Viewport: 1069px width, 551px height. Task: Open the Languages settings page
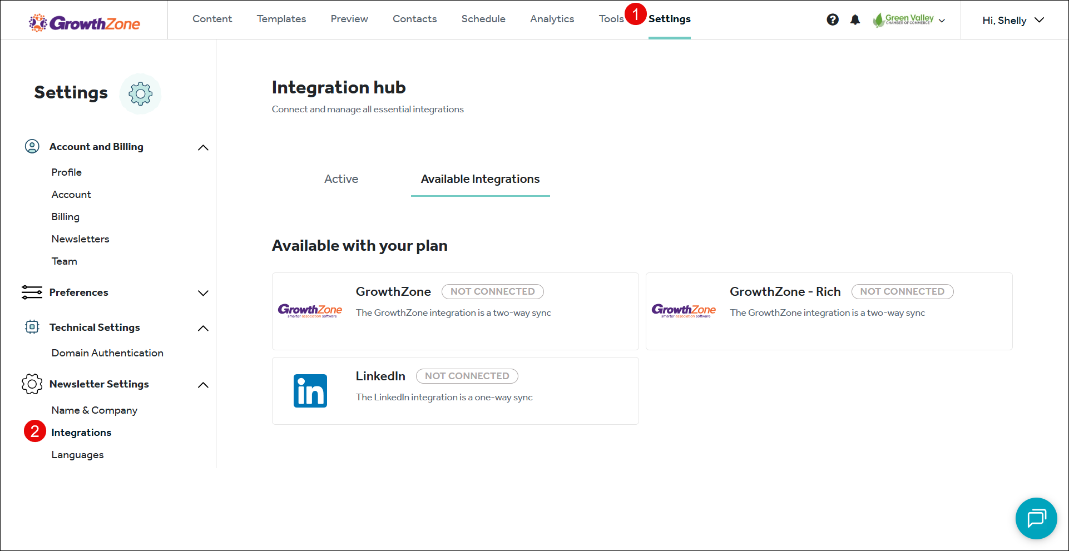(77, 454)
